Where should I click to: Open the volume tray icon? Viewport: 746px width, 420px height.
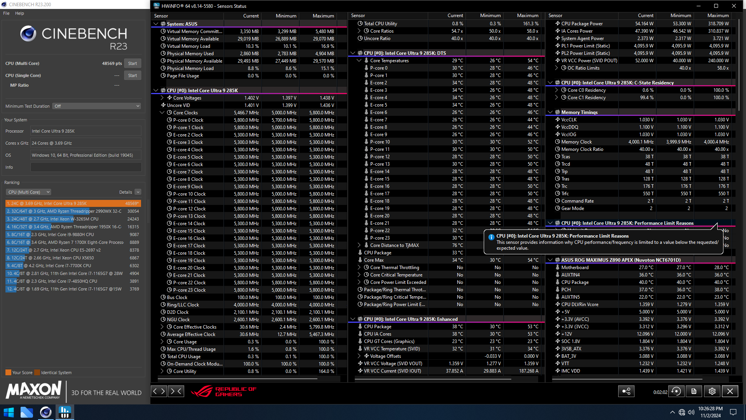(x=691, y=412)
